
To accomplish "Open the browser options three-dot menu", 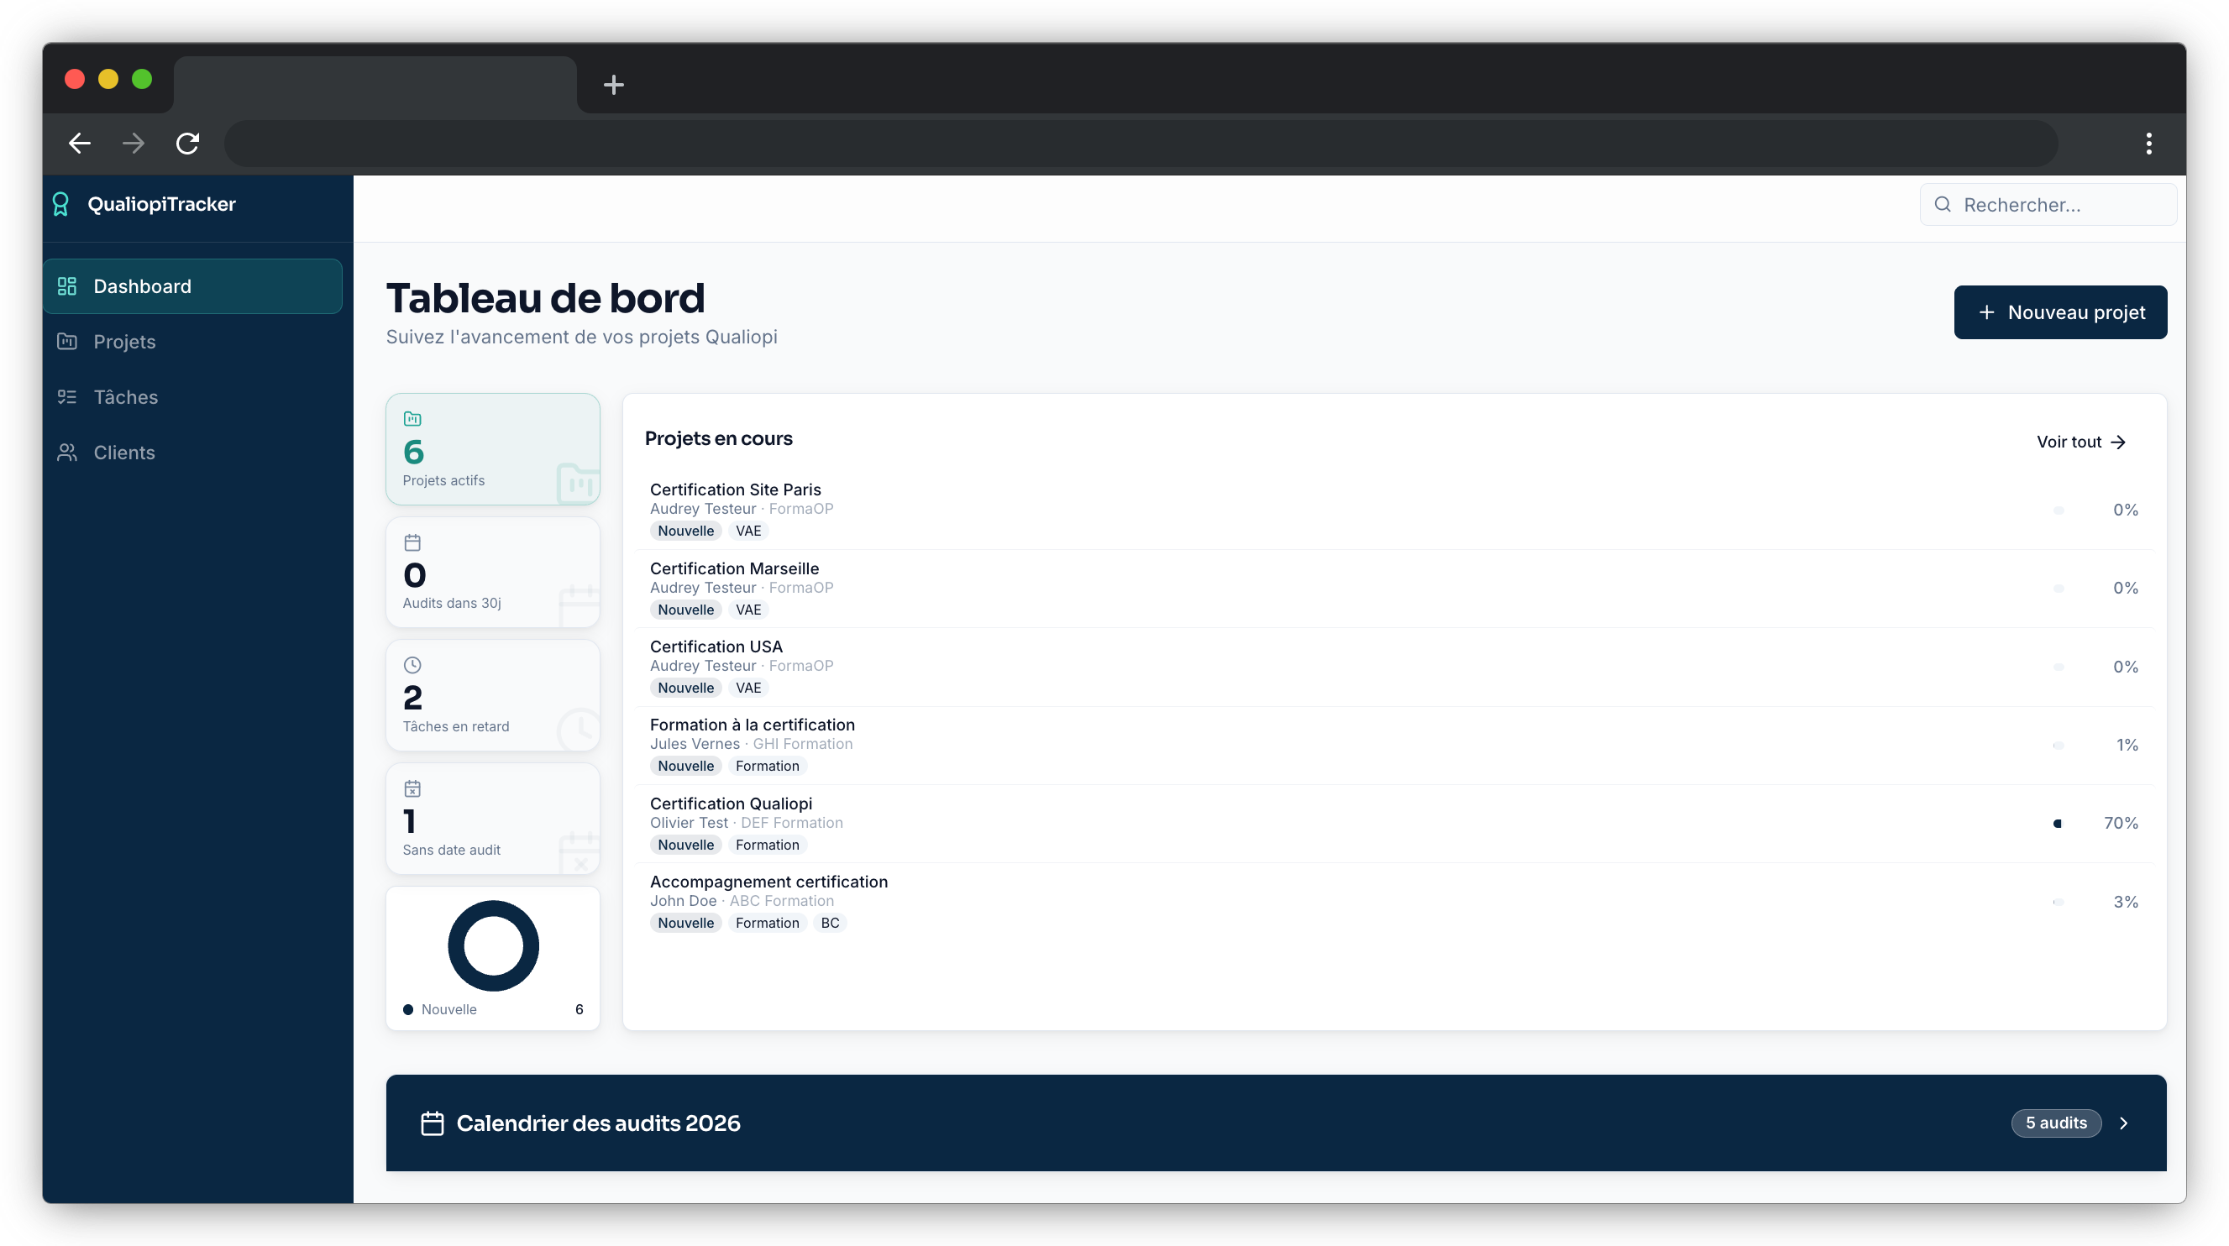I will click(2148, 144).
